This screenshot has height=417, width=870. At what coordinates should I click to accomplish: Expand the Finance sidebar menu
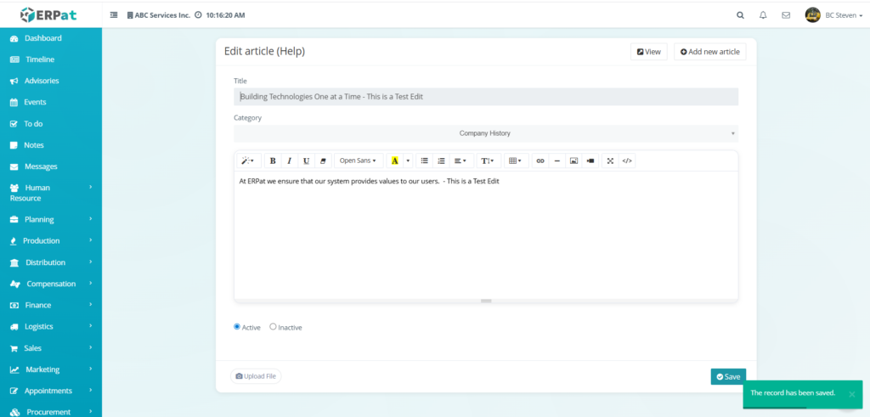click(x=51, y=305)
